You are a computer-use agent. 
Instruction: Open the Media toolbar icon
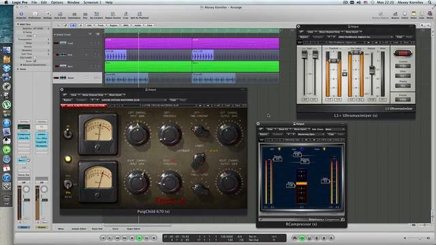[x=430, y=15]
